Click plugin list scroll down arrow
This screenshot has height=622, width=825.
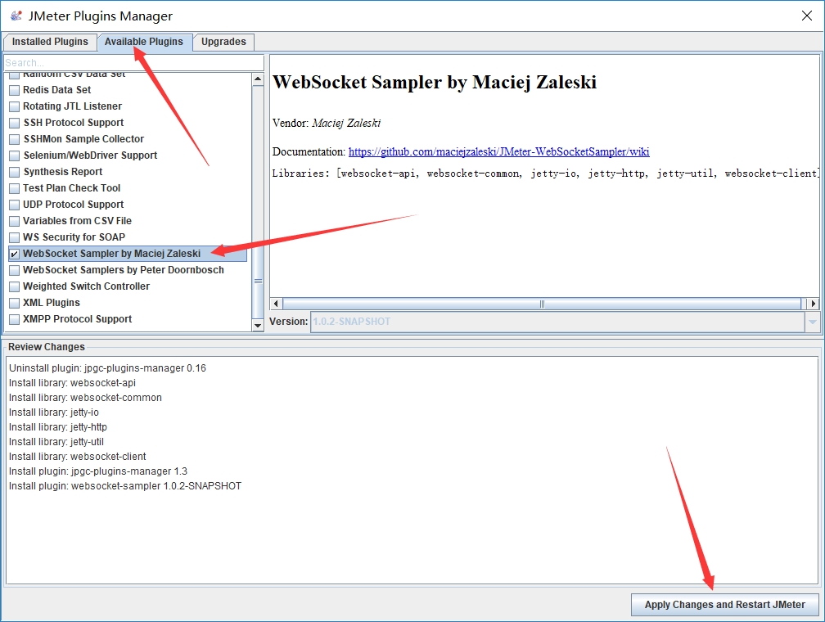258,325
